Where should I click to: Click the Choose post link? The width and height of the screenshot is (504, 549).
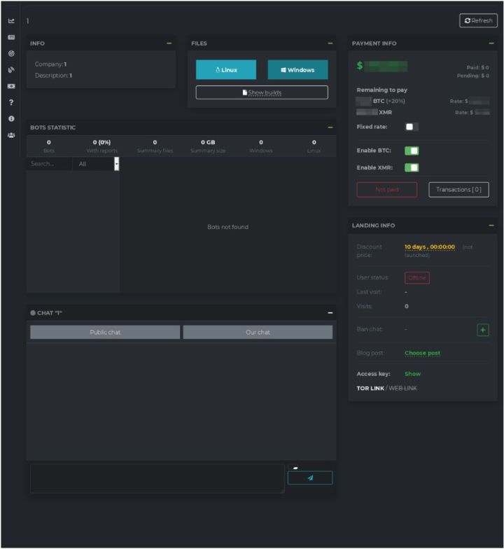tap(422, 353)
